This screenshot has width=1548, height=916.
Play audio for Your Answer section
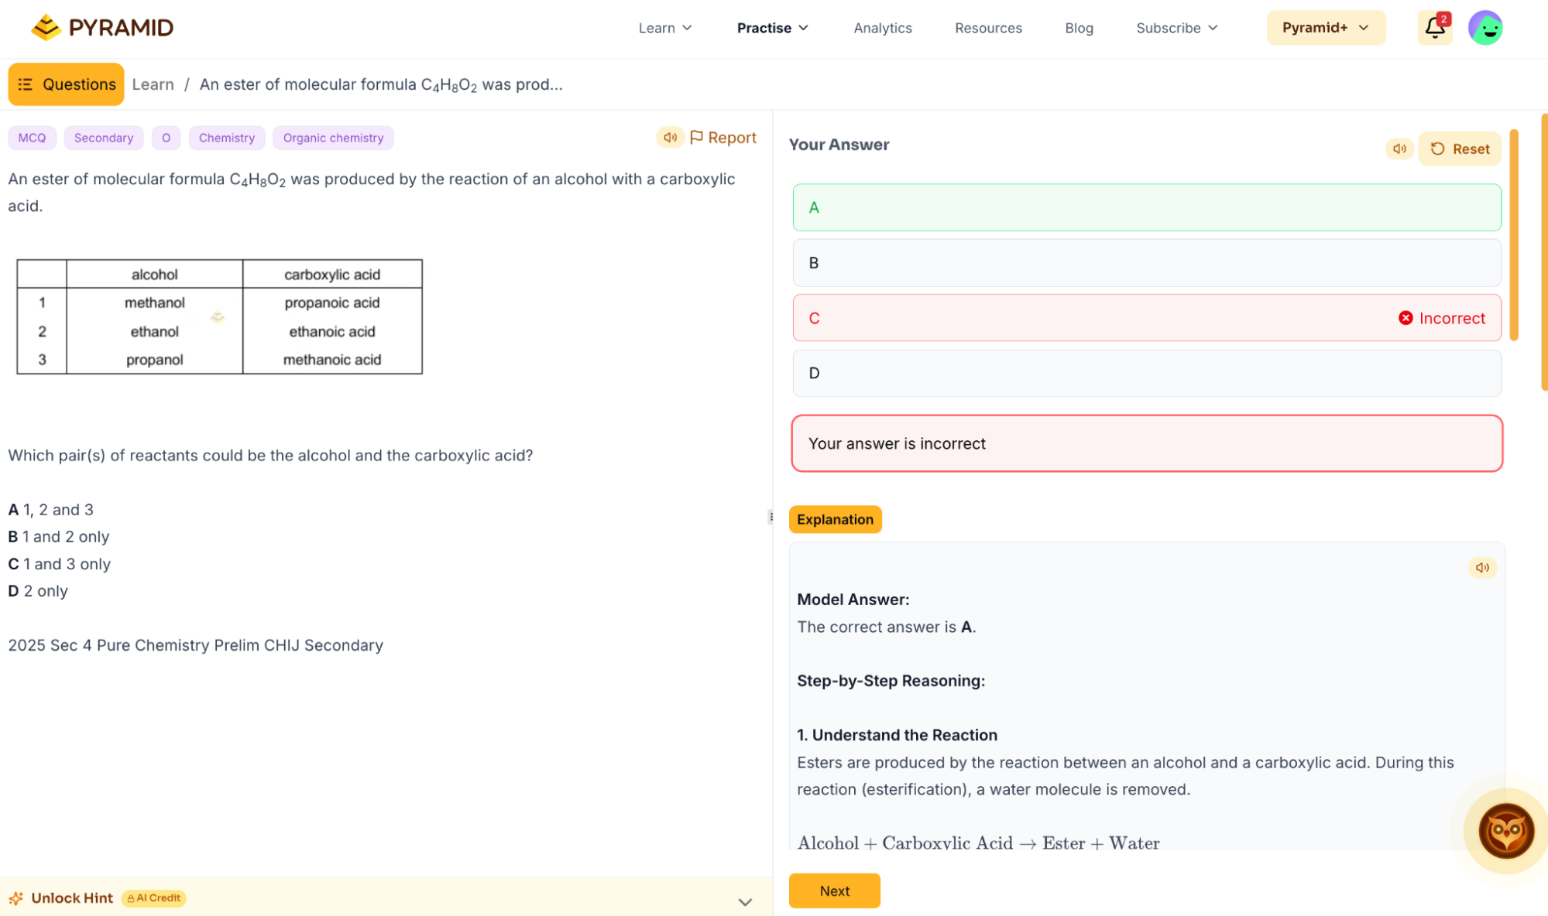1399,149
